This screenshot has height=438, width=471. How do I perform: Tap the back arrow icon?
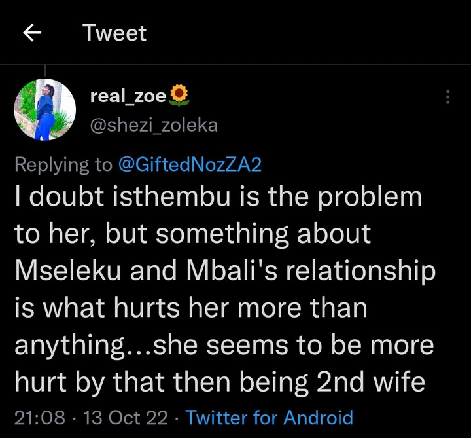click(x=33, y=34)
